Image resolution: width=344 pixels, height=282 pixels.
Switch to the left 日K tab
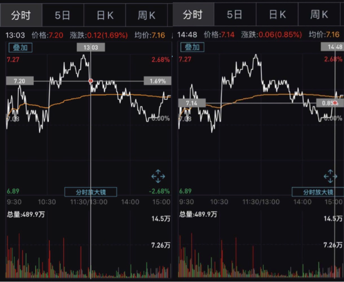click(105, 16)
